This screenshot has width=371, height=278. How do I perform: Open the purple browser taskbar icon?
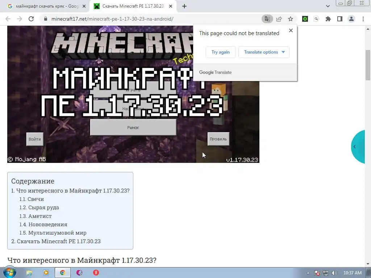[x=79, y=273]
